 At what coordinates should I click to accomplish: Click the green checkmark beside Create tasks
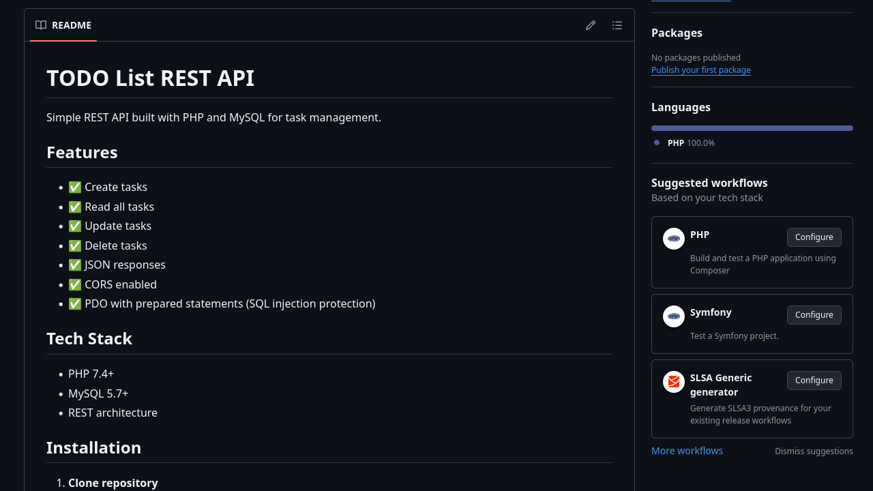75,187
